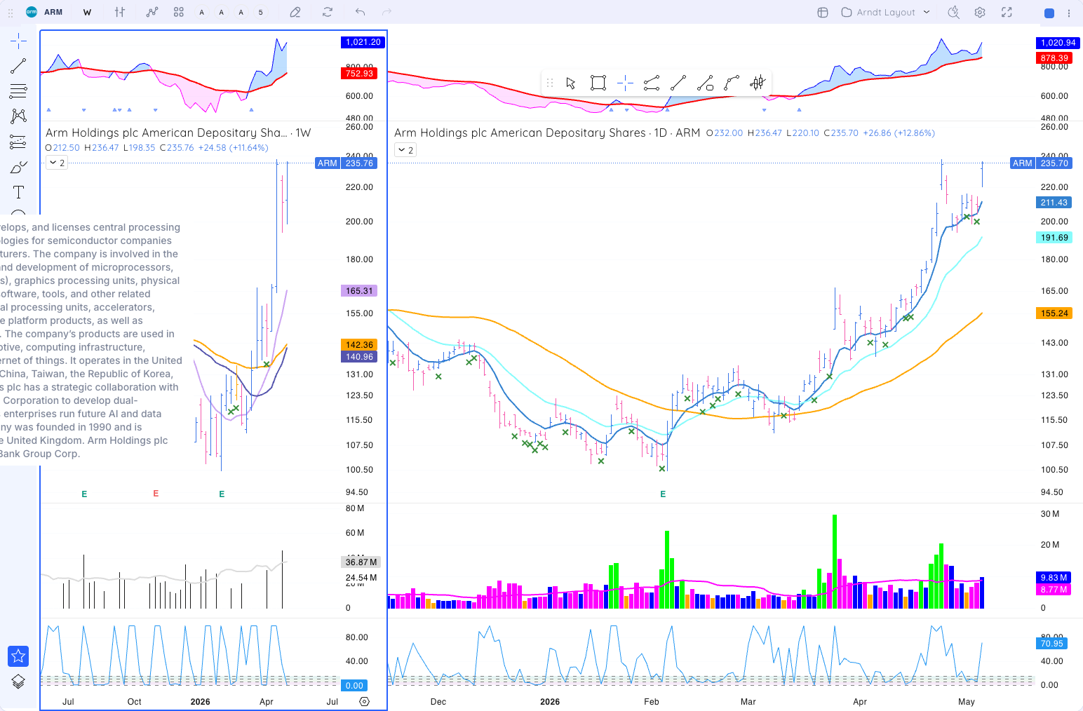Click the daily chart title legend
The image size is (1083, 711).
(547, 133)
